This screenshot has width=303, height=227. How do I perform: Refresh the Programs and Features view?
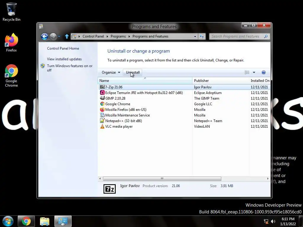pyautogui.click(x=202, y=36)
